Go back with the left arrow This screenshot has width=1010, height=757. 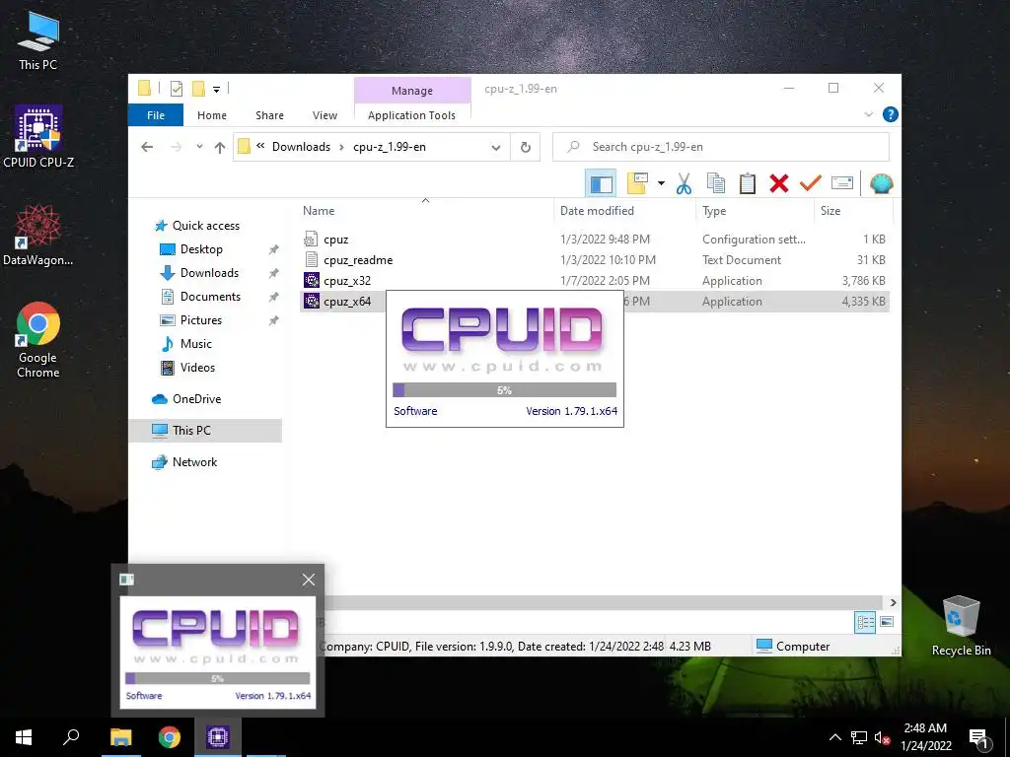[147, 148]
